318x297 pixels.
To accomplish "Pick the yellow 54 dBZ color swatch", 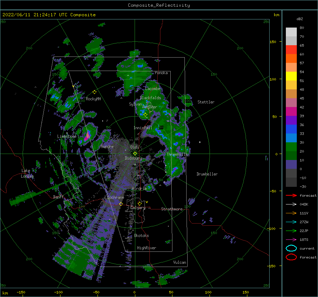I will pos(291,76).
